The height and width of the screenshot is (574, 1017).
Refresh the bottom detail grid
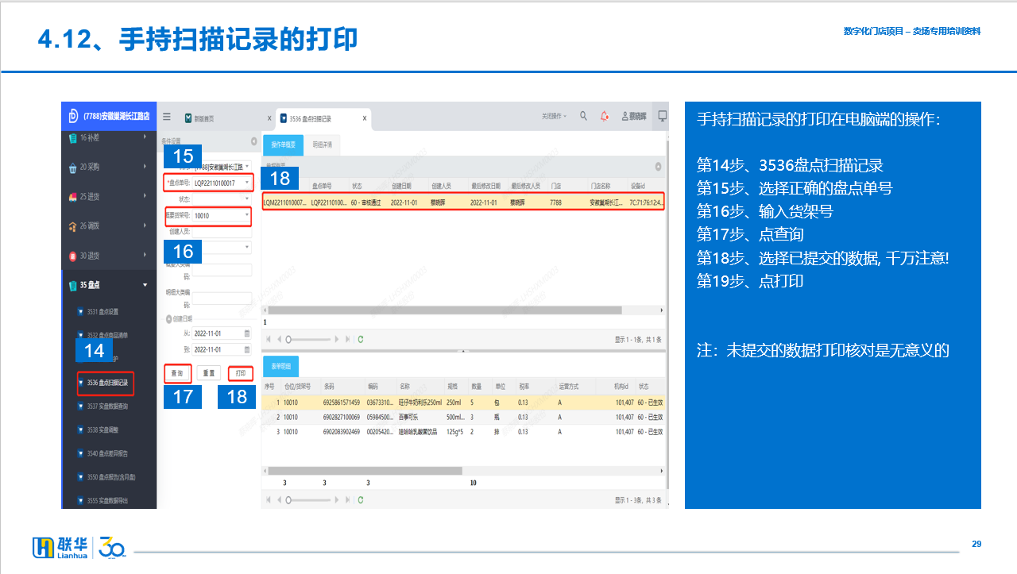coord(361,500)
